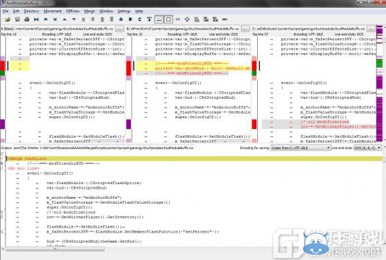Browse for file A ellipsis button
Viewport: 386px width, 260px height.
coord(119,29)
